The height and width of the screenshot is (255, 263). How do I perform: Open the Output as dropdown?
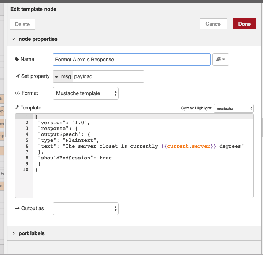(86, 209)
